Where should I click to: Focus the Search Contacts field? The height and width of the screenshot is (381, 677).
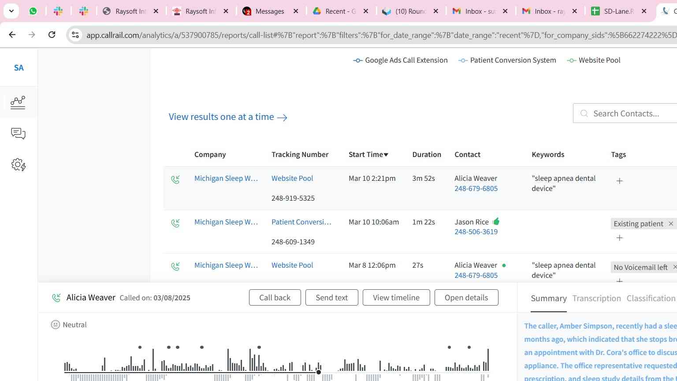click(x=626, y=113)
